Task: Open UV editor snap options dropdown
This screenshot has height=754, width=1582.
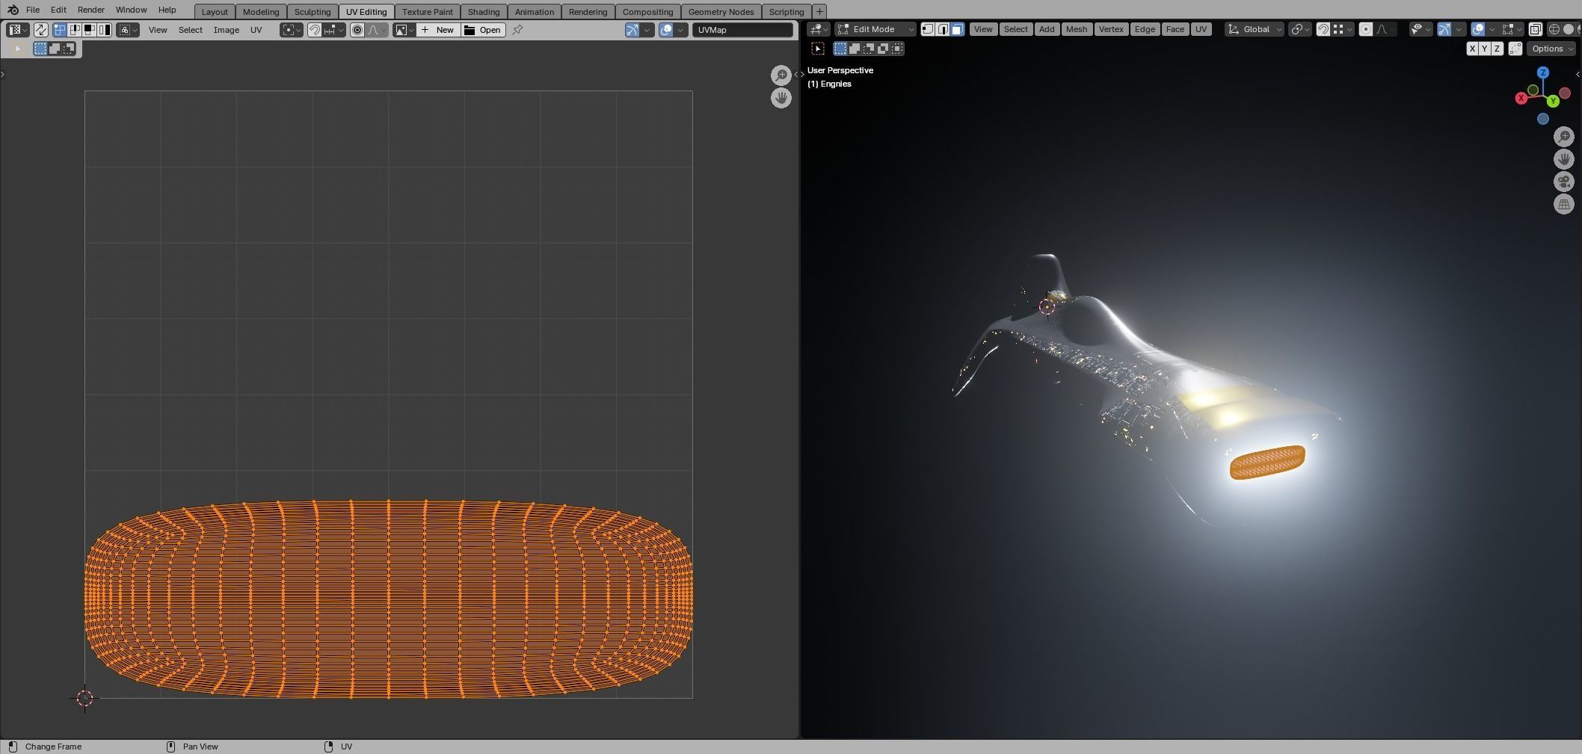Action: (x=334, y=30)
